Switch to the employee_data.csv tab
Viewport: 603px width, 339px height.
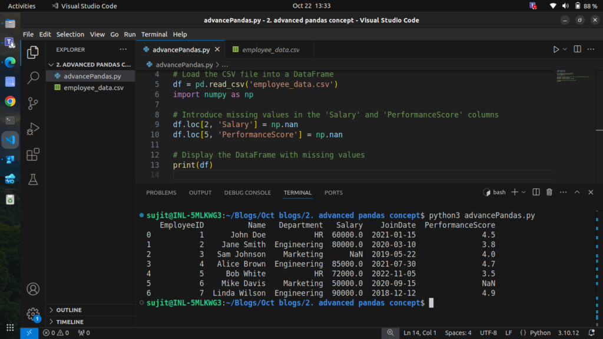(x=270, y=50)
